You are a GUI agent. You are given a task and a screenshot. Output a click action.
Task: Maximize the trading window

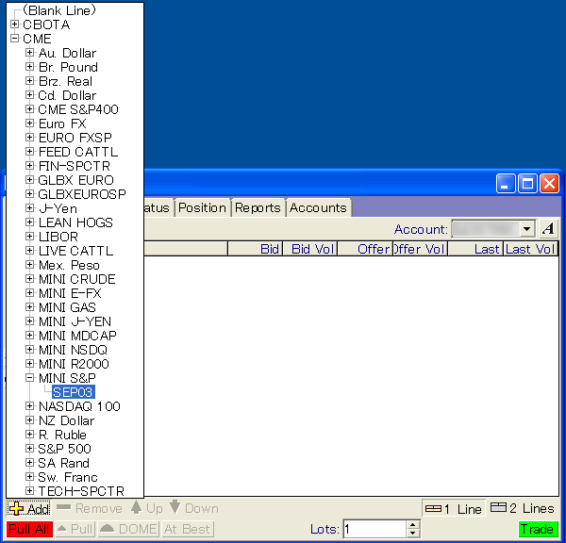tap(527, 184)
